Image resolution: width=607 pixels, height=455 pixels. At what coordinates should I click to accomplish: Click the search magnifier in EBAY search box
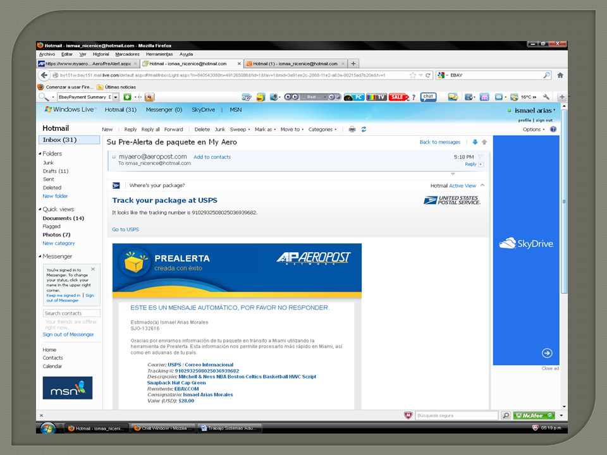546,75
